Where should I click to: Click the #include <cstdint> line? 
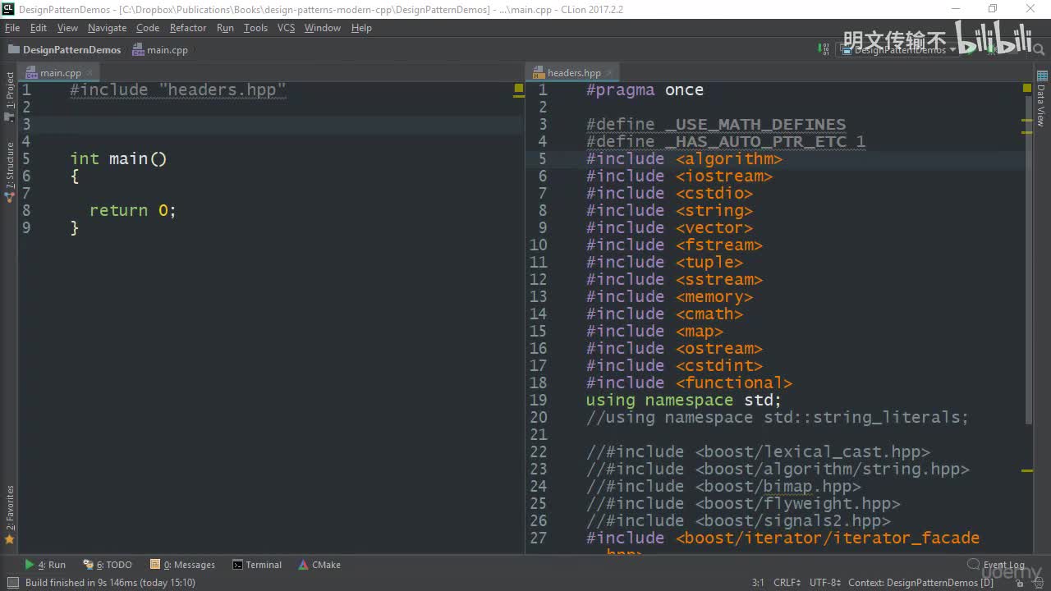click(674, 365)
